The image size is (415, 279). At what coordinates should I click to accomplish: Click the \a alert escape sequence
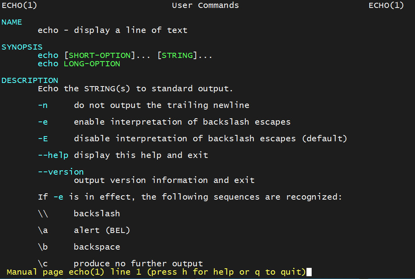tap(43, 230)
